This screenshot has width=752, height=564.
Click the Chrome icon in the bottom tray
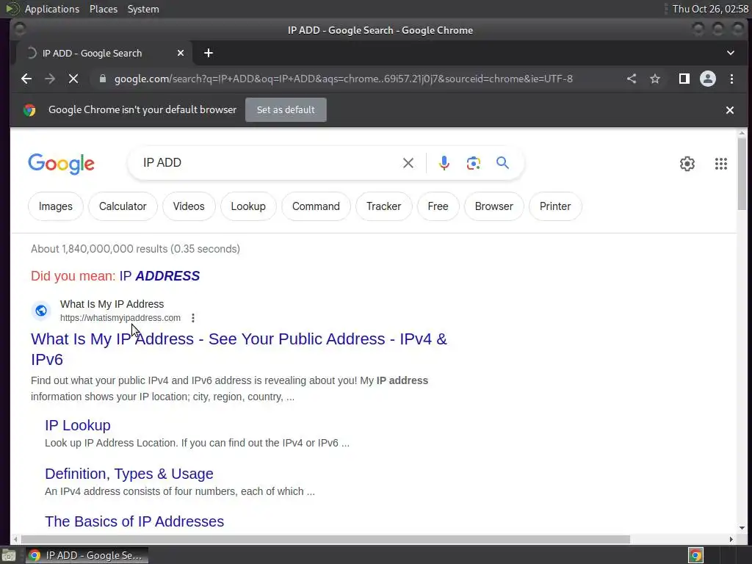tap(696, 555)
